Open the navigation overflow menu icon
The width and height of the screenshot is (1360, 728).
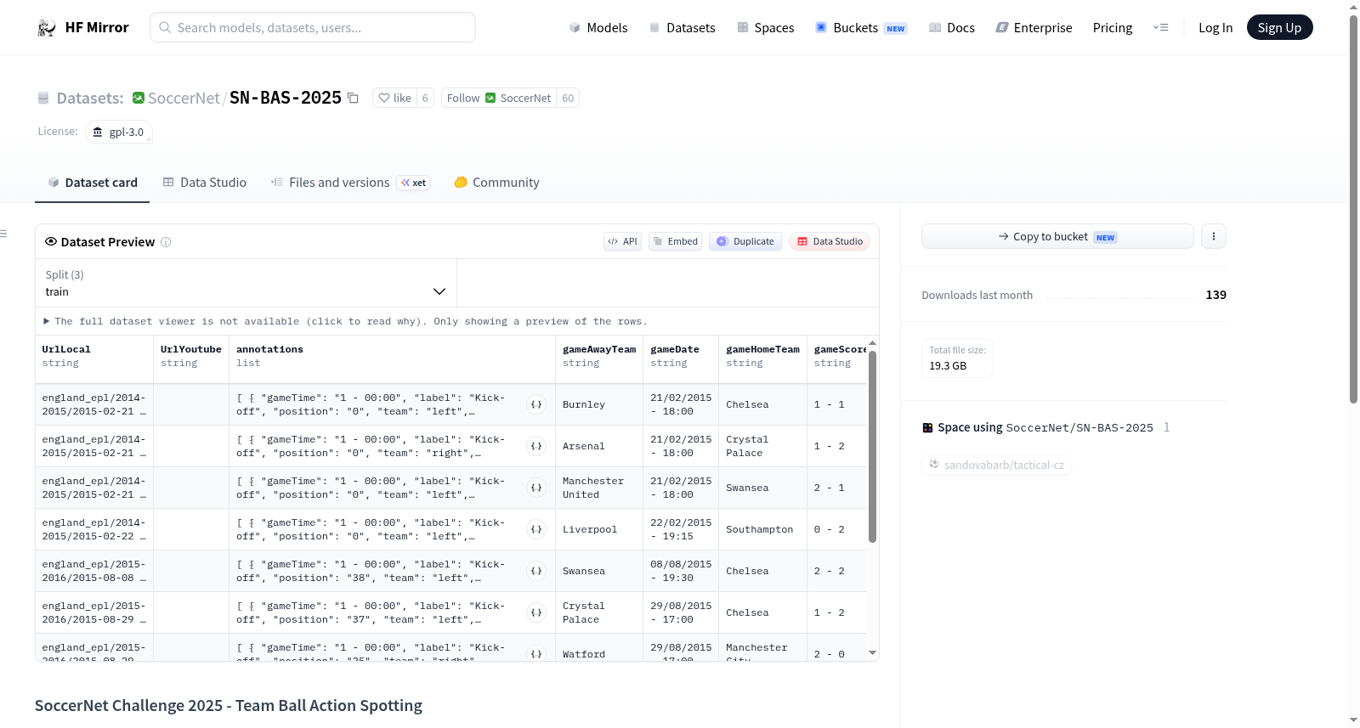pyautogui.click(x=1160, y=28)
